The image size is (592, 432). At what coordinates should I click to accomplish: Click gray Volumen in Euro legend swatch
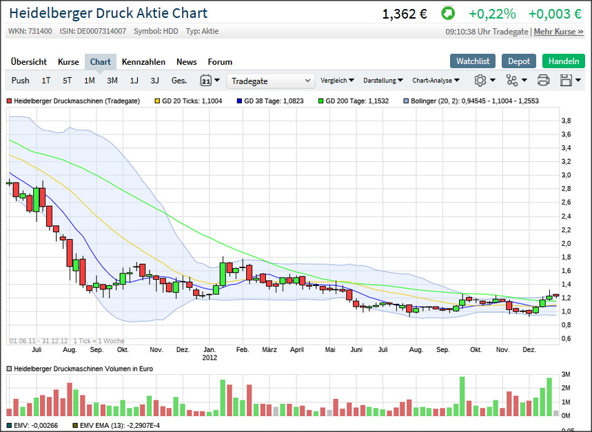pyautogui.click(x=10, y=369)
